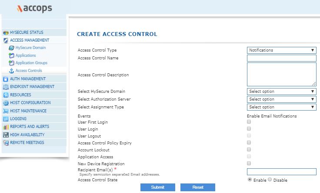Click the Resources sidebar icon
Image resolution: width=320 pixels, height=193 pixels.
pos(6,95)
